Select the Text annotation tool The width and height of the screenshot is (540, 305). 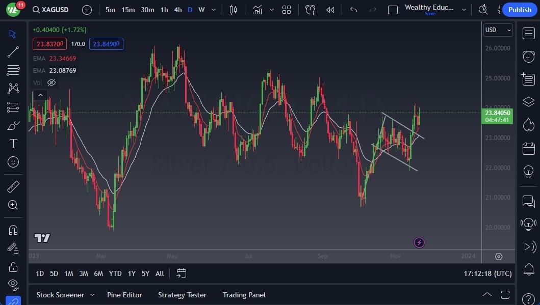pyautogui.click(x=13, y=144)
